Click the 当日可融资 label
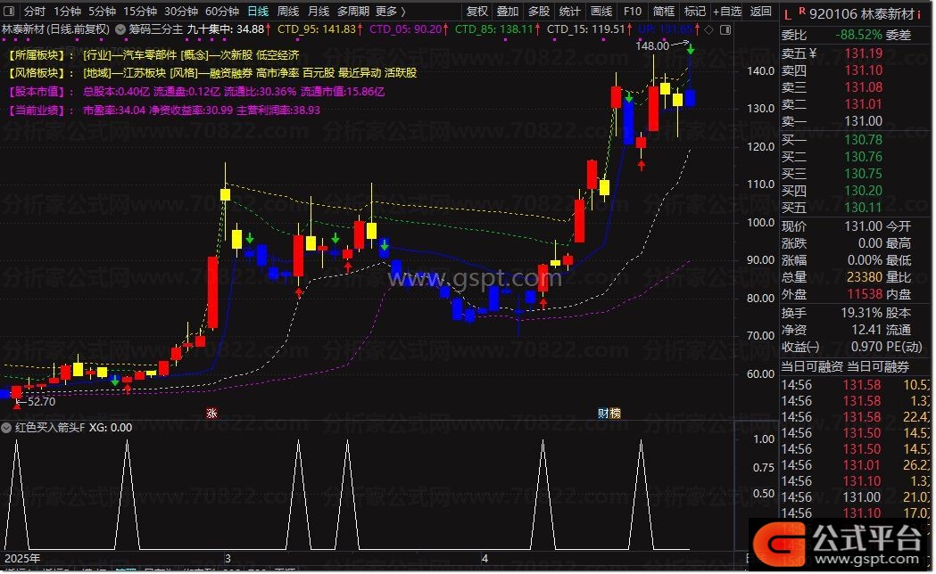The width and height of the screenshot is (936, 574). (812, 366)
